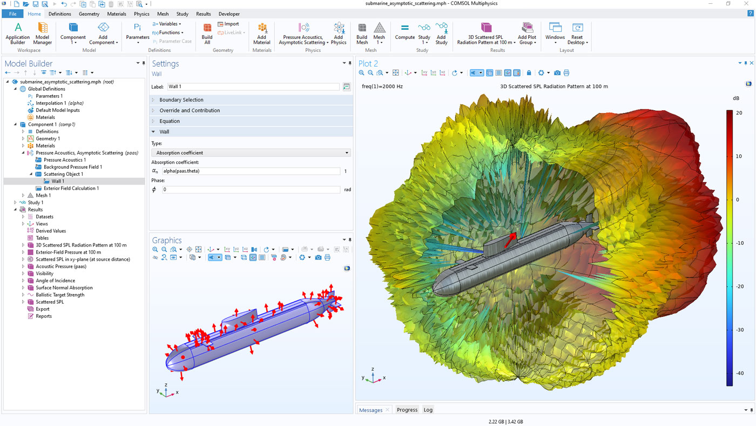Open the wall Type dropdown

pos(251,153)
